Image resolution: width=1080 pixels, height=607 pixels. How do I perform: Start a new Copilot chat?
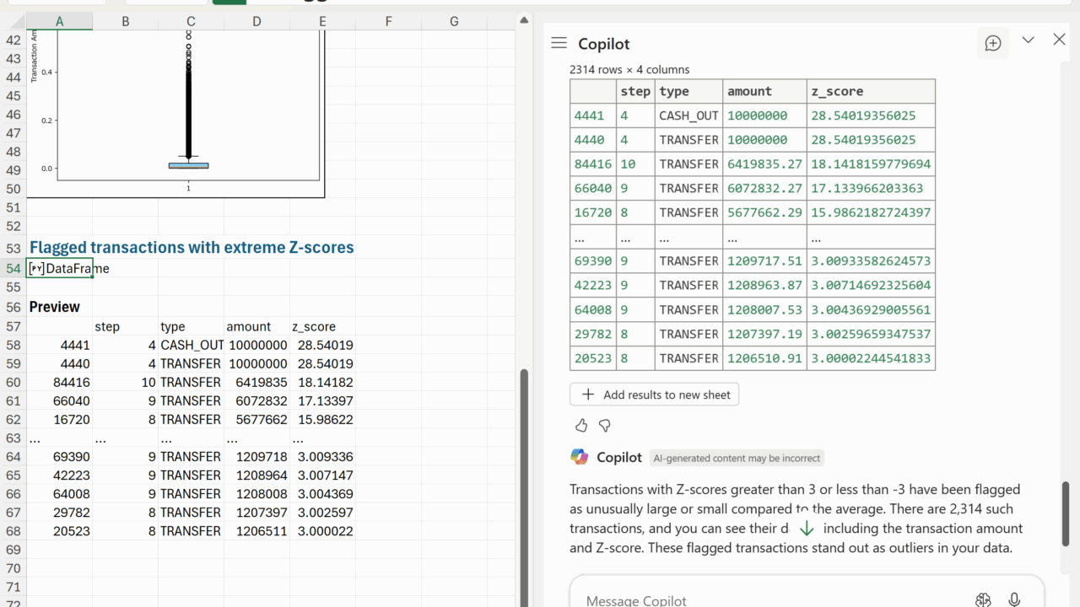993,43
